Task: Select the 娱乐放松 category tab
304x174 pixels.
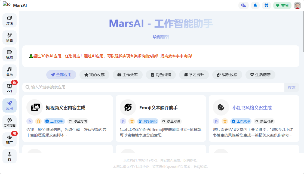Action: click(227, 75)
